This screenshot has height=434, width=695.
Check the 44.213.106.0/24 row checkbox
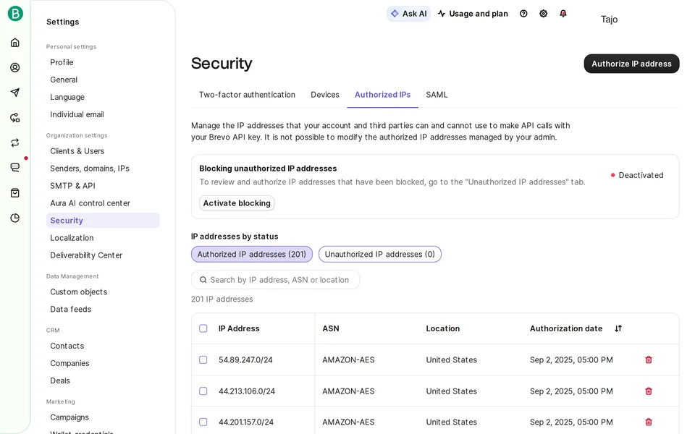click(x=203, y=391)
